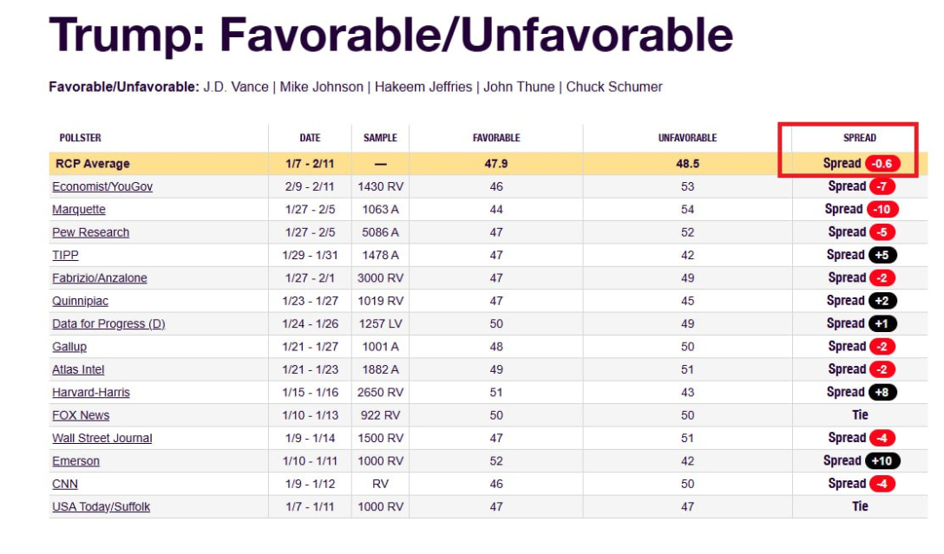Click the RCP Average -0.6 spread badge
The height and width of the screenshot is (554, 944).
[882, 163]
